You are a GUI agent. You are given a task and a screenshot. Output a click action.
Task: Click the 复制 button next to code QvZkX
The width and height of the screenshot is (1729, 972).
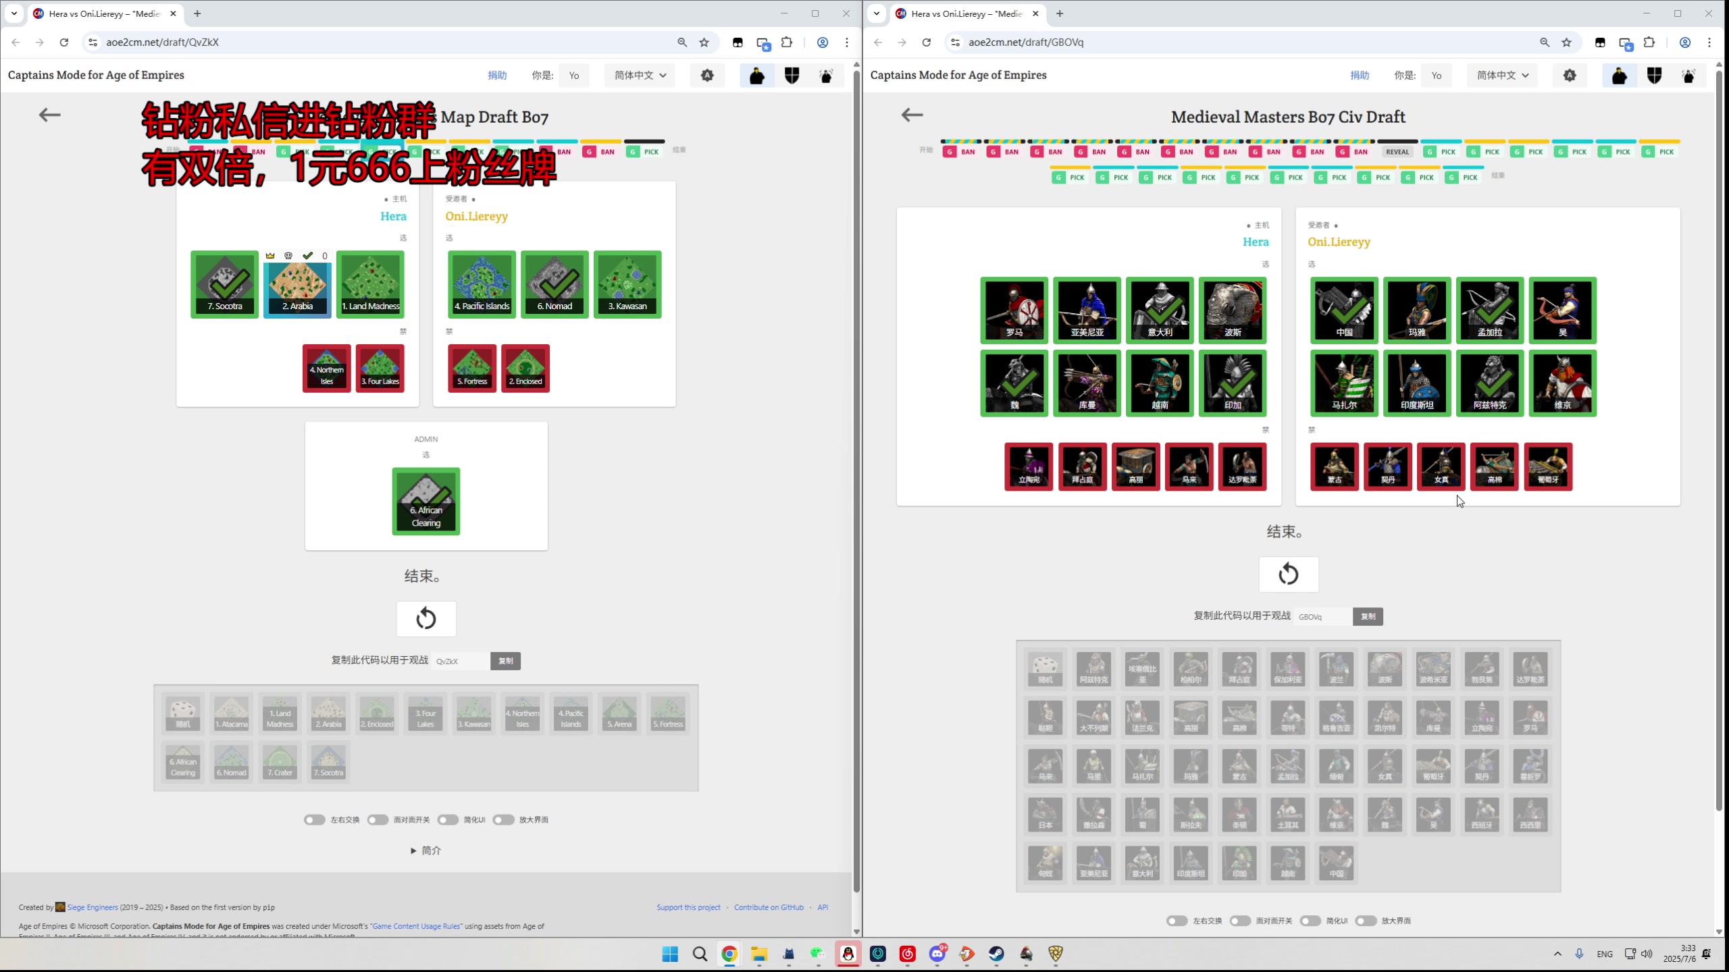click(506, 661)
